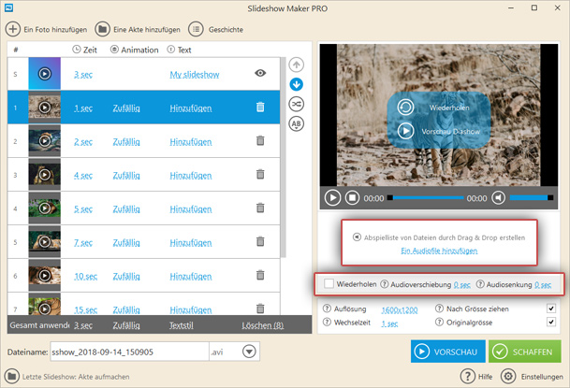Delete the 15 sec slide via trash icon

tap(260, 309)
